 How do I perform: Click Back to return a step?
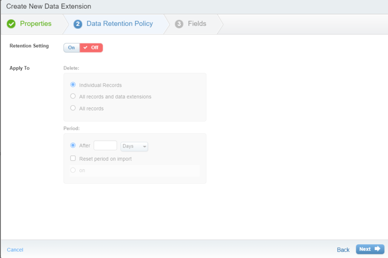(x=343, y=249)
